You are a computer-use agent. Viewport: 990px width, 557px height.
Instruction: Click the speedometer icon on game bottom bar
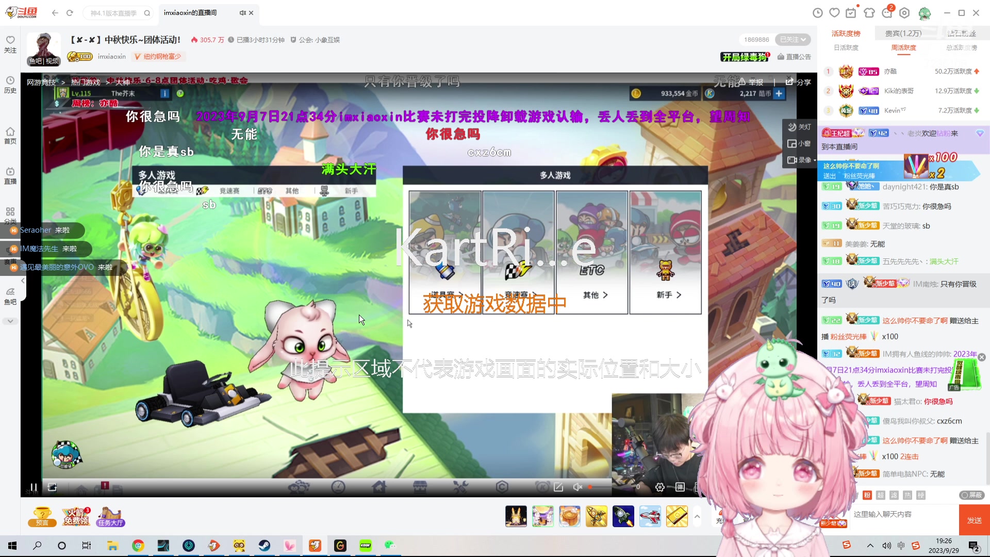click(x=338, y=487)
